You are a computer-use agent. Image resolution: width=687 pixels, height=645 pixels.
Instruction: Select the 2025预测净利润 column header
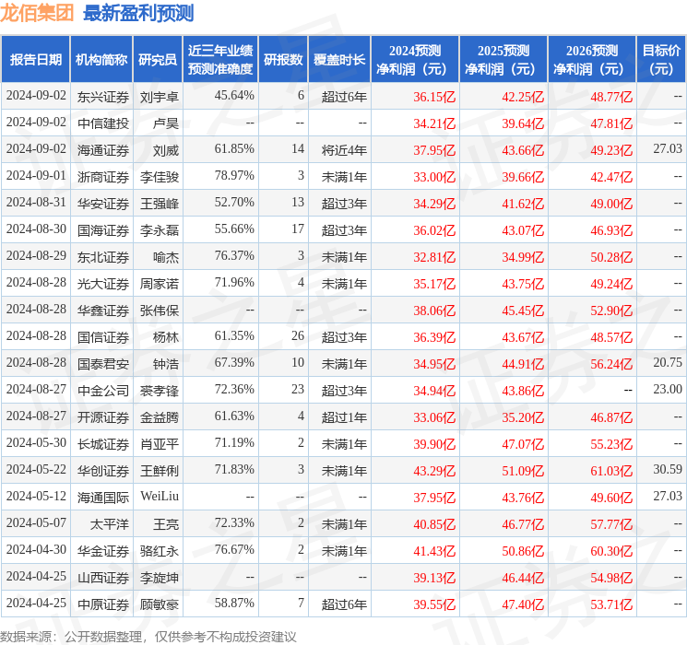click(x=503, y=60)
